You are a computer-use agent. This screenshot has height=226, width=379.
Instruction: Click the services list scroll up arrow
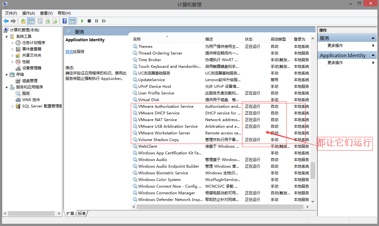(x=313, y=39)
